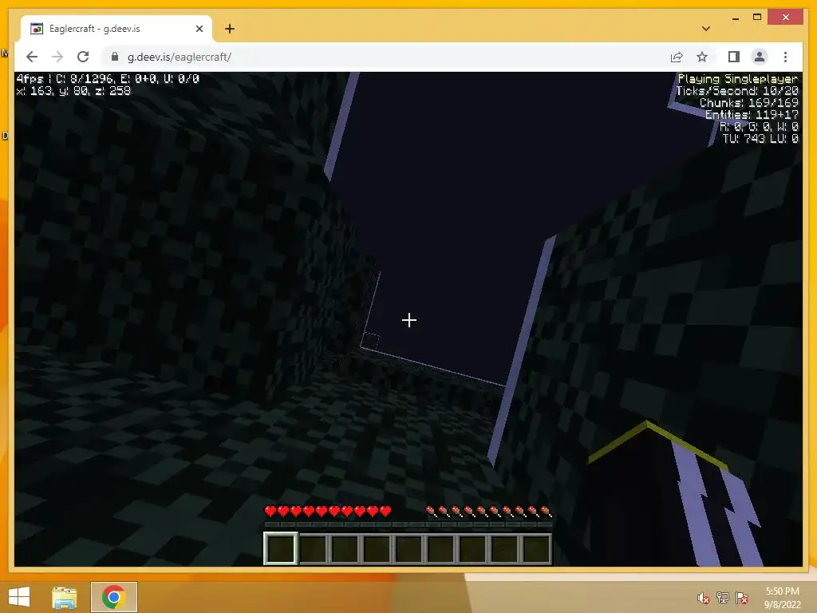Select the first hotbar slot

pos(281,548)
